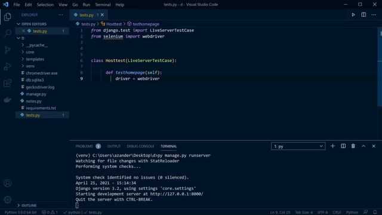Open the Help menu
382x215 pixels.
(119, 5)
